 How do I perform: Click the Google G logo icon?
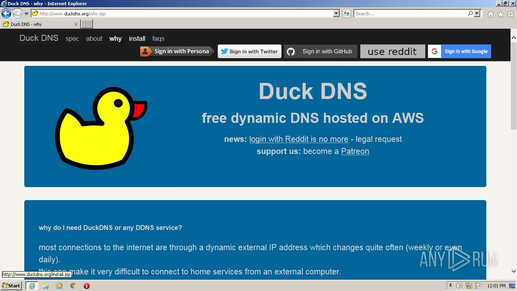pyautogui.click(x=435, y=51)
